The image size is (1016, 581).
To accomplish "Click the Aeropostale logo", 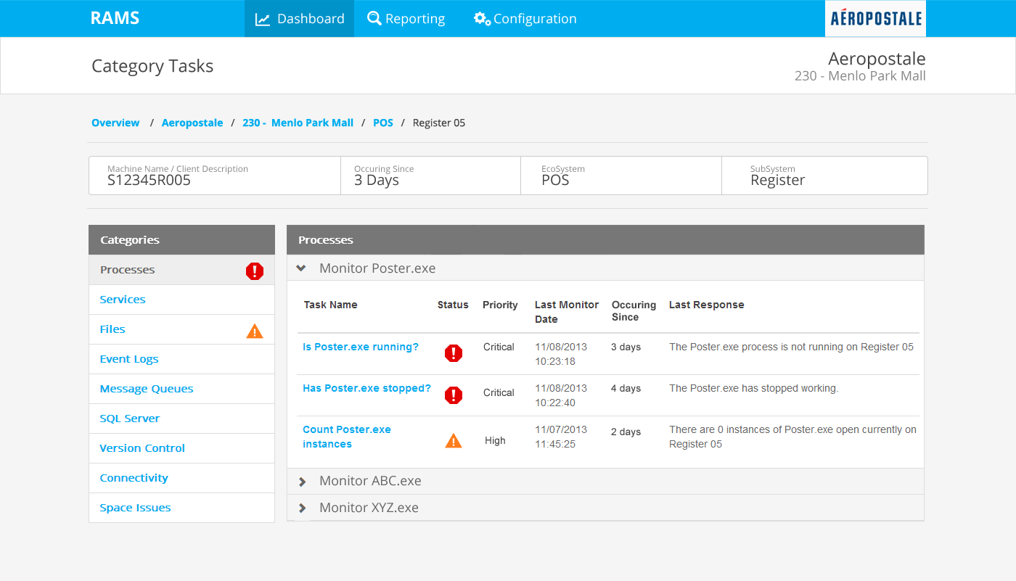I will (875, 19).
